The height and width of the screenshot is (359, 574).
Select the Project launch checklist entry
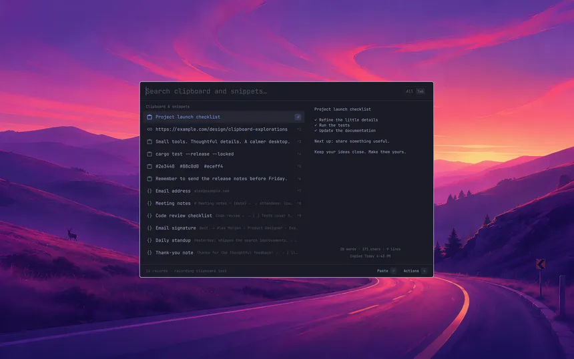(224, 117)
